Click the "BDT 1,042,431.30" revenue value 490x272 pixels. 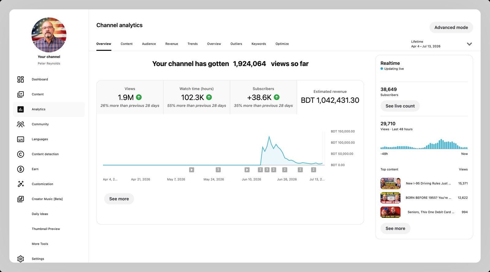330,100
